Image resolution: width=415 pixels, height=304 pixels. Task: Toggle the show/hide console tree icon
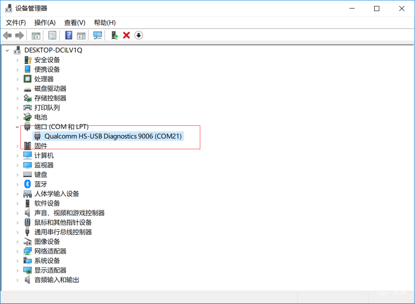pyautogui.click(x=36, y=35)
